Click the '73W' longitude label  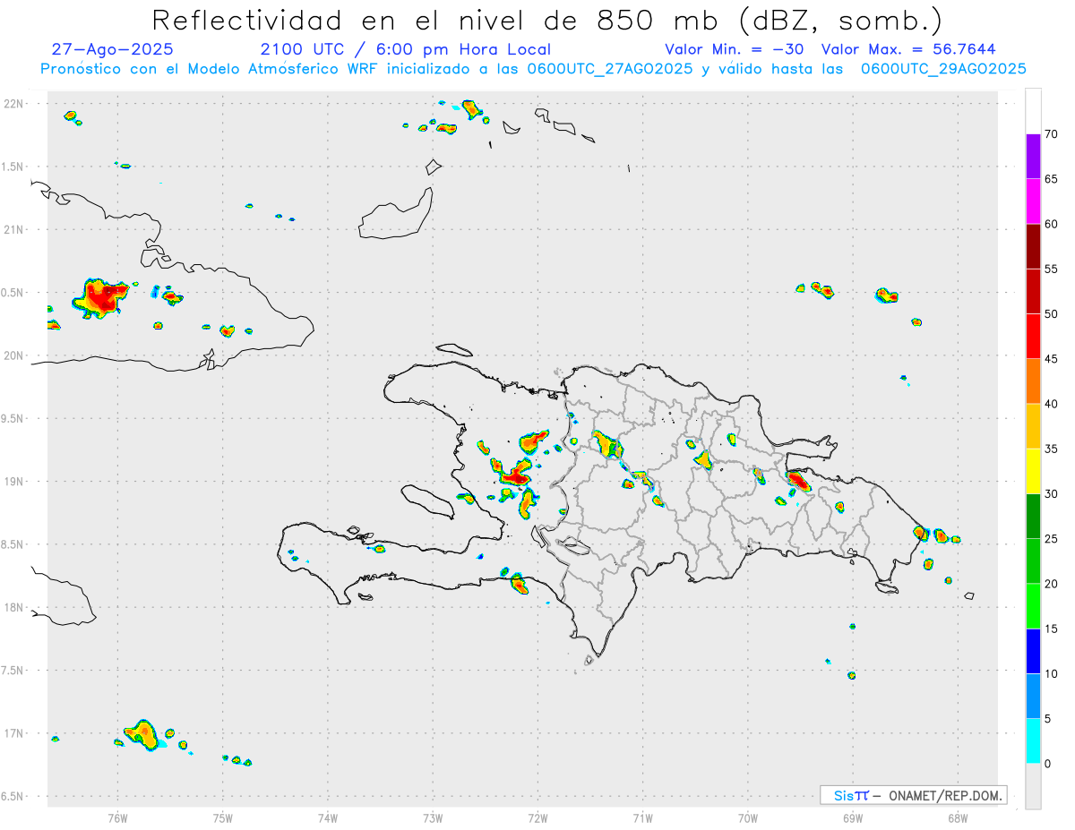click(433, 817)
